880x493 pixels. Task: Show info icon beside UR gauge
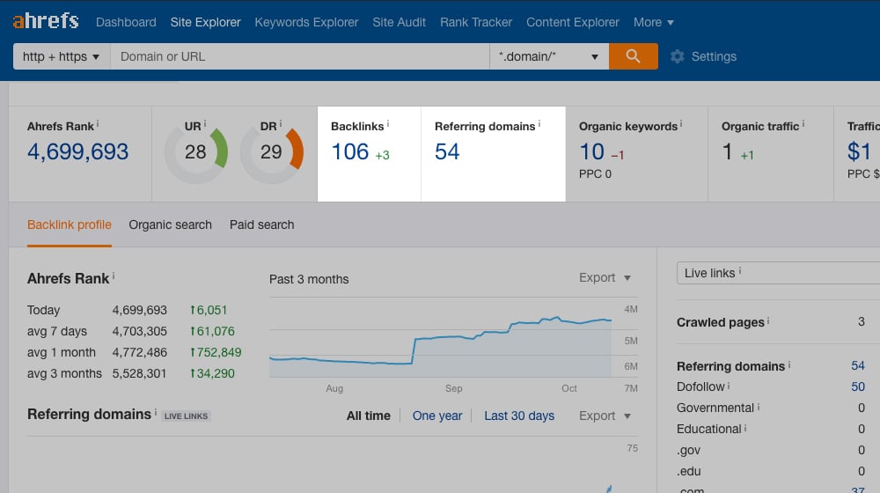[205, 123]
